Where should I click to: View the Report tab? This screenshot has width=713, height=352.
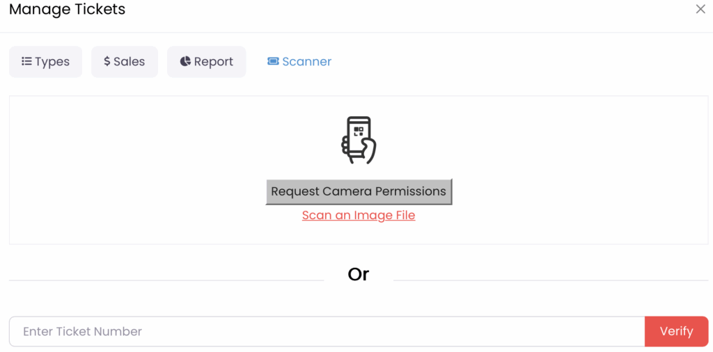pos(213,62)
